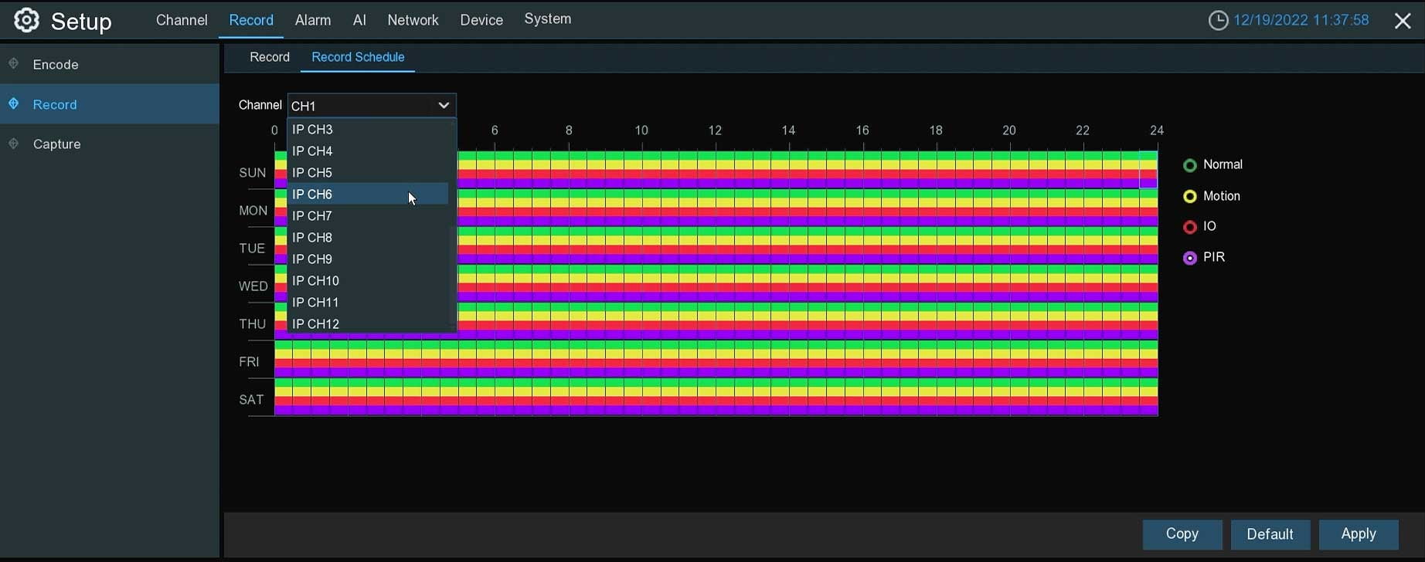This screenshot has height=562, width=1425.
Task: Close the Setup window with X icon
Action: point(1403,21)
